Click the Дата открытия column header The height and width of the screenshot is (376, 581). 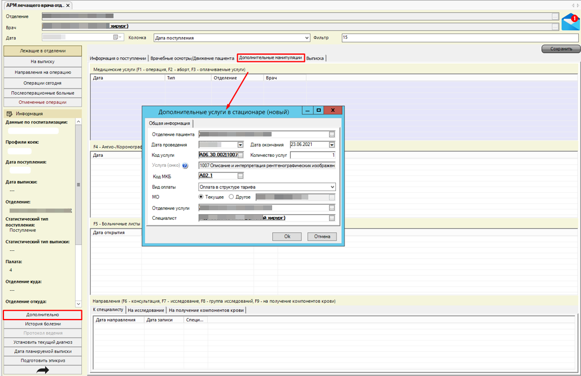116,233
